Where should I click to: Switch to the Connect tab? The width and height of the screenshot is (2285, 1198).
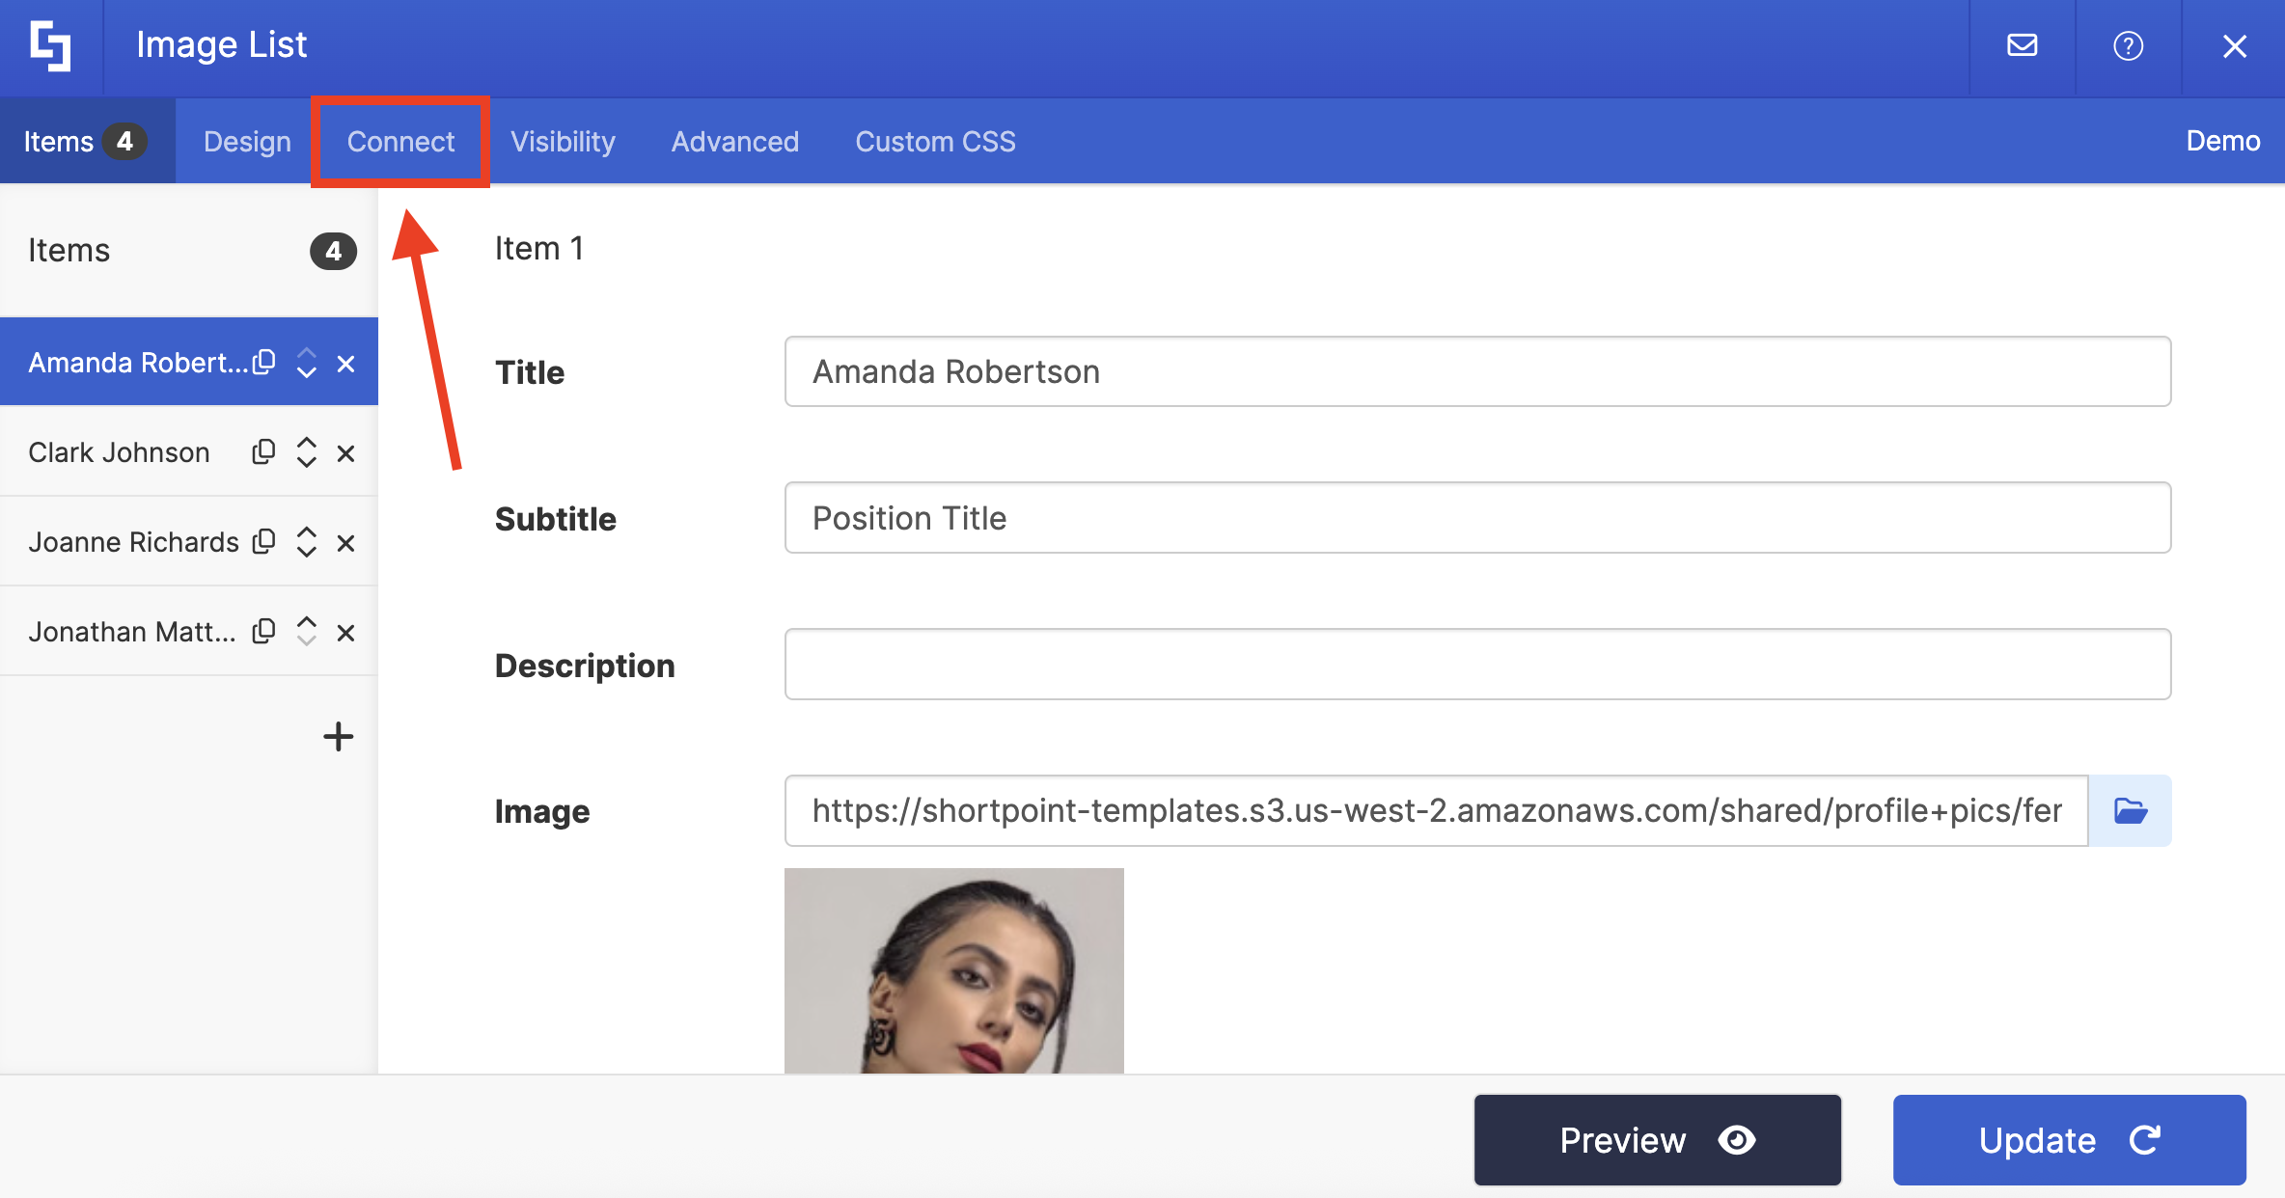coord(400,142)
